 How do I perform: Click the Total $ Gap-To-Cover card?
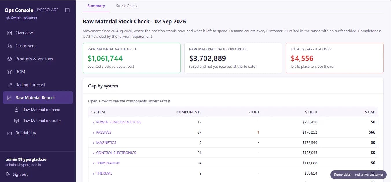(335, 58)
